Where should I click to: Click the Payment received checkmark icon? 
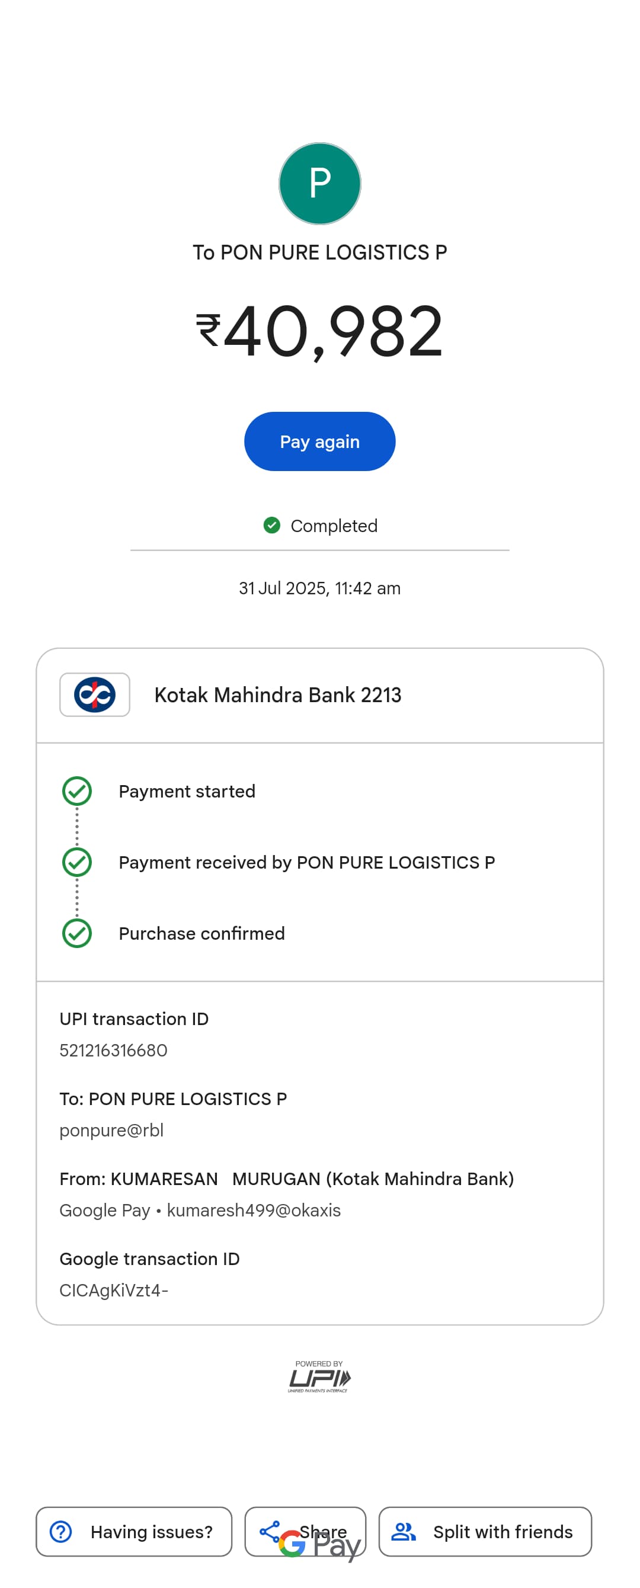[x=77, y=862]
